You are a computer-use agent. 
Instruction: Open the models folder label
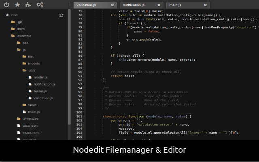pyautogui.click(x=34, y=64)
